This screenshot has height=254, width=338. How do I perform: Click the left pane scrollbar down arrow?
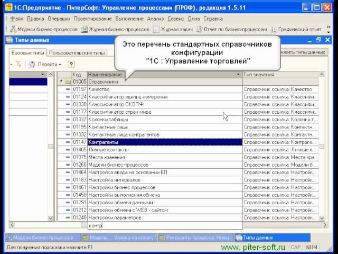51,218
